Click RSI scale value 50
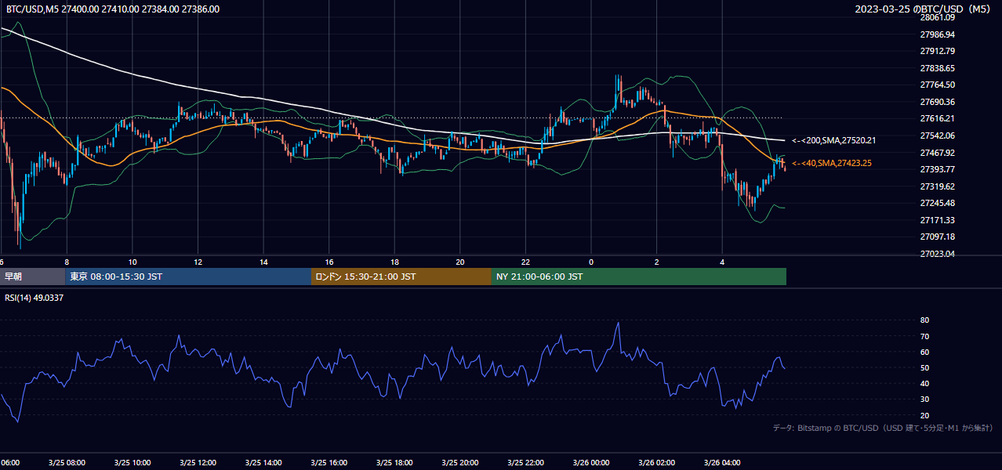This screenshot has width=1002, height=470. pos(925,367)
